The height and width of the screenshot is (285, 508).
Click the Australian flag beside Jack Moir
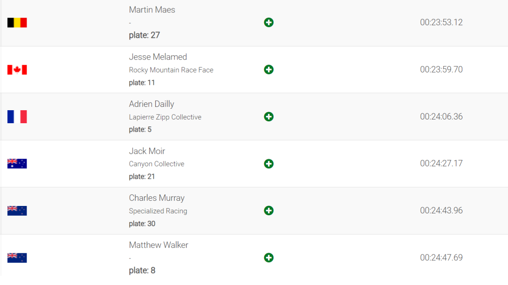[17, 164]
